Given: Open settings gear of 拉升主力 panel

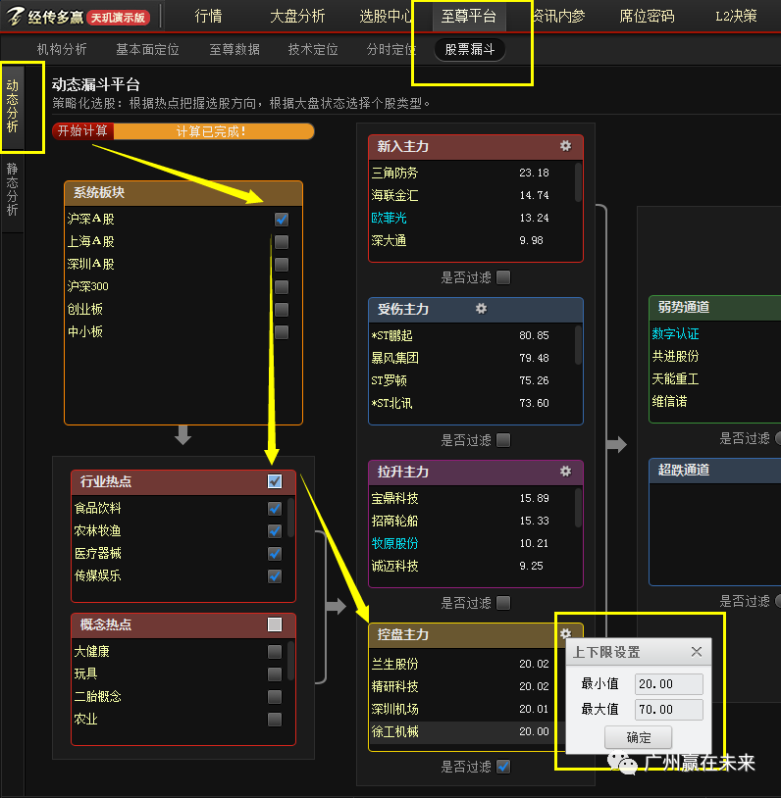Looking at the screenshot, I should (565, 472).
